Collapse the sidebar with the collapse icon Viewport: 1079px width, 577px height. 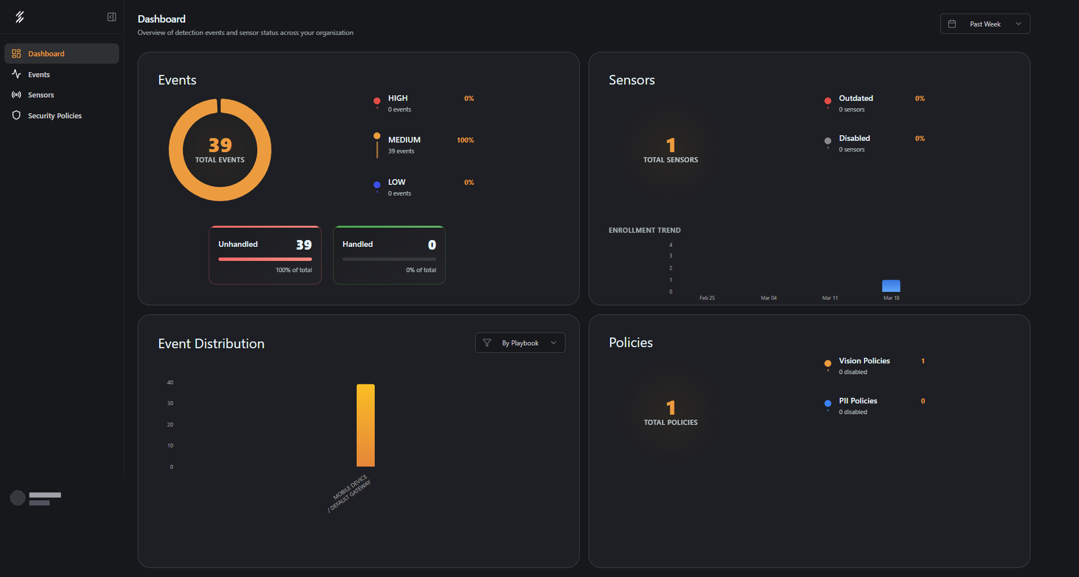pos(111,17)
